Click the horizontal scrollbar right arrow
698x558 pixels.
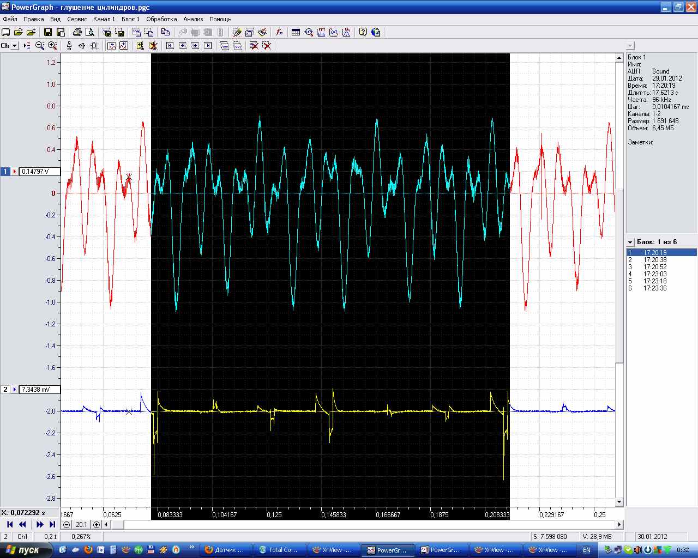(x=619, y=525)
